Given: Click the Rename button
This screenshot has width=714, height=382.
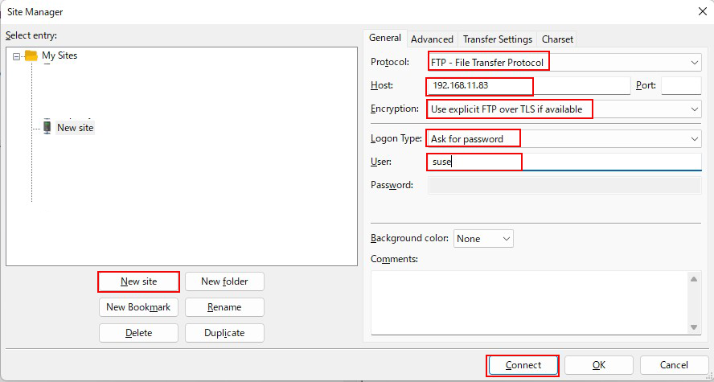Looking at the screenshot, I should coord(224,307).
